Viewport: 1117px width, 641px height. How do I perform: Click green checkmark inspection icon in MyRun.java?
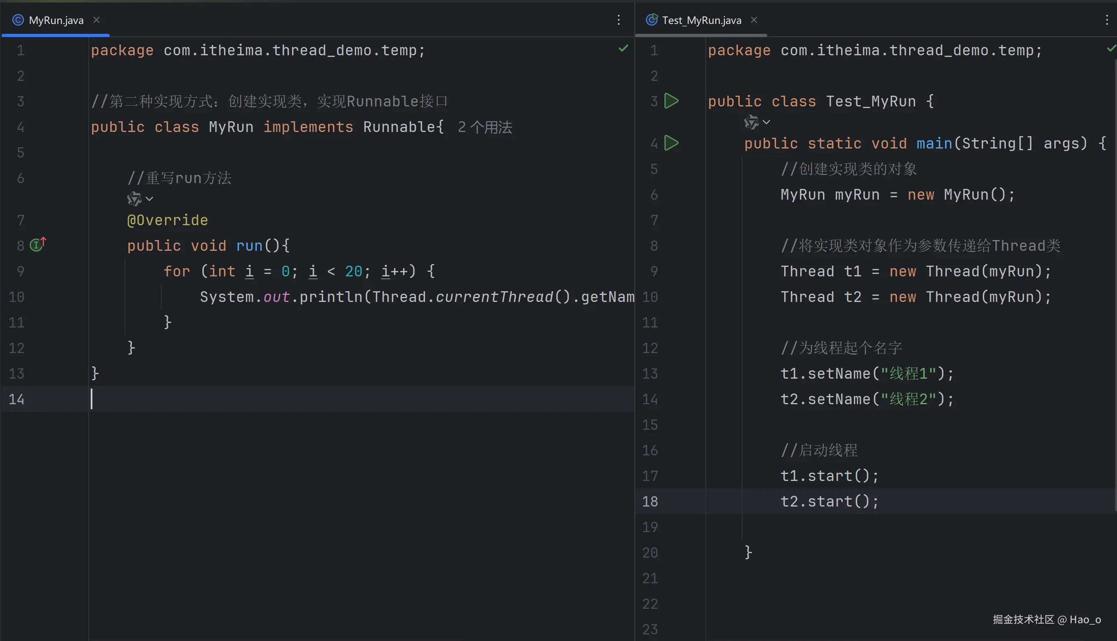pos(623,48)
